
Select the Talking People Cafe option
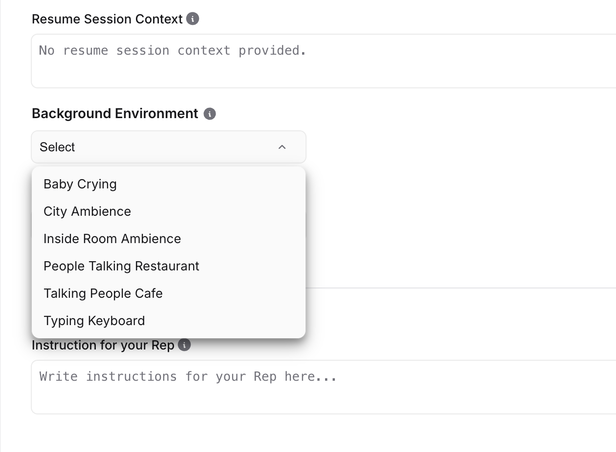[x=103, y=293]
